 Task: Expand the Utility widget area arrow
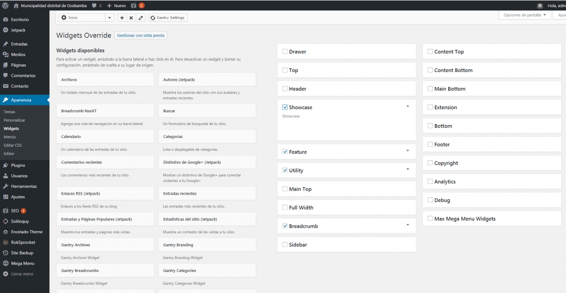pos(408,169)
